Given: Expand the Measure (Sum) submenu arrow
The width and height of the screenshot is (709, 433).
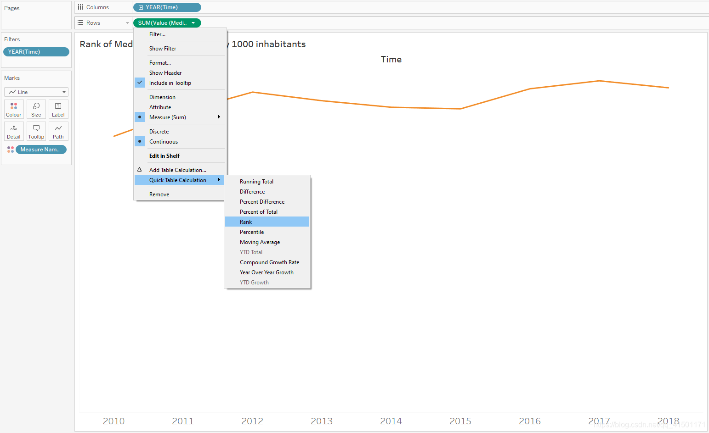Looking at the screenshot, I should click(219, 117).
